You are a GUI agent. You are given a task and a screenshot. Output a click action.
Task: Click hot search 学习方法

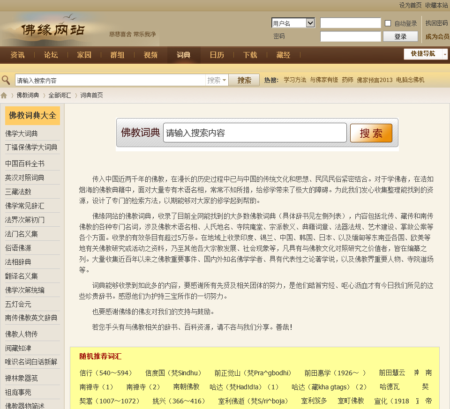[295, 80]
